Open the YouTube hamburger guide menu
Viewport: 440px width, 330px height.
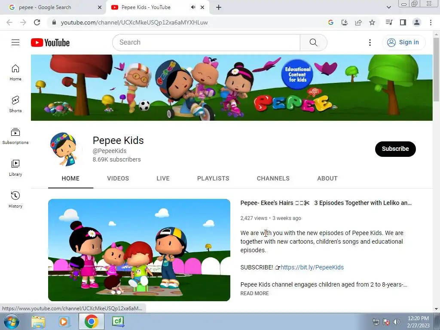(15, 43)
